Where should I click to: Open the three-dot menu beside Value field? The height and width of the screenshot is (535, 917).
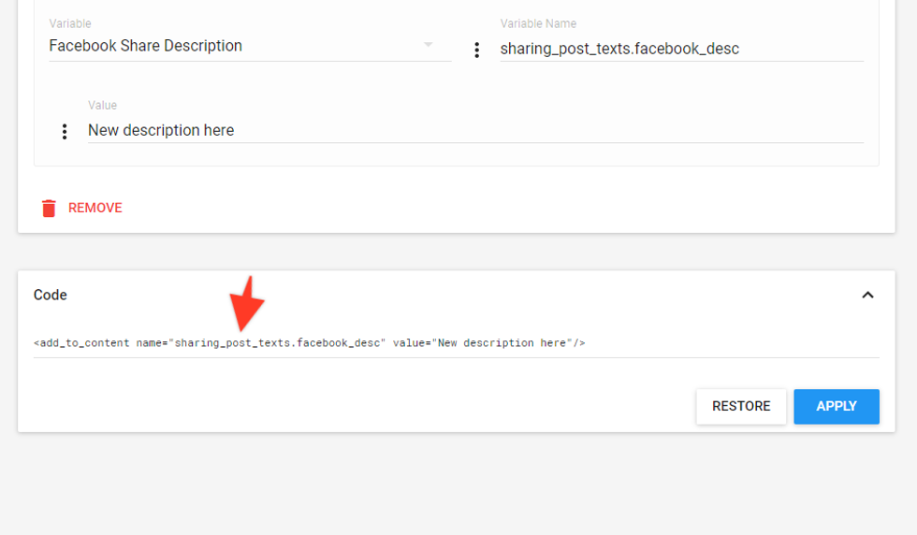65,132
